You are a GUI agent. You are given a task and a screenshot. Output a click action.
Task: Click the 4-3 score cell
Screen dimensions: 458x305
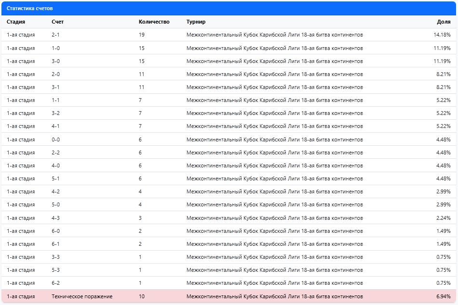(x=56, y=218)
